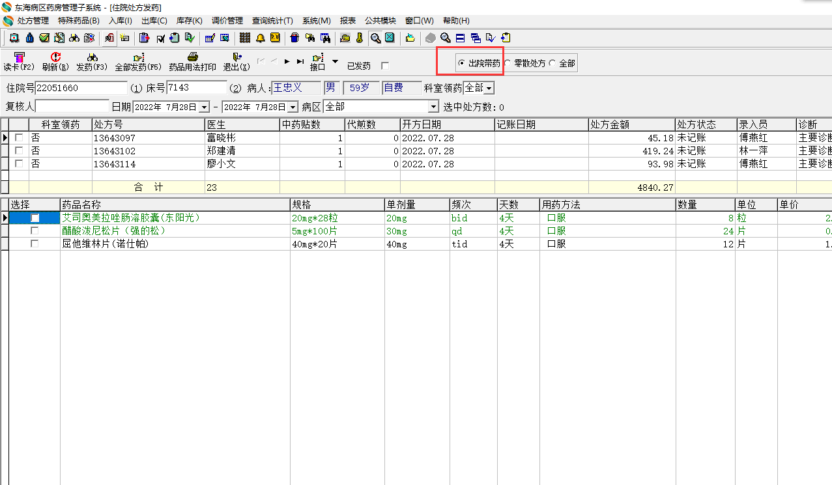The image size is (832, 485).
Task: Open the 报表 menu
Action: 348,21
